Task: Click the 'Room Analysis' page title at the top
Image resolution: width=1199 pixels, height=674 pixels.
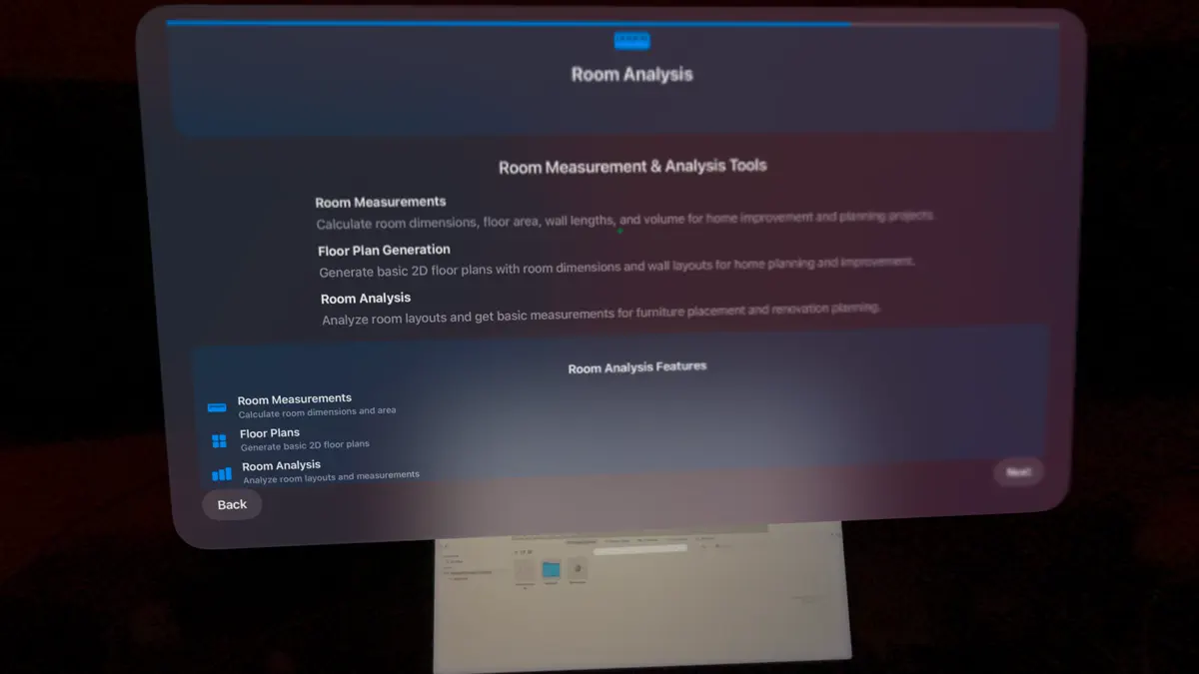Action: (631, 74)
